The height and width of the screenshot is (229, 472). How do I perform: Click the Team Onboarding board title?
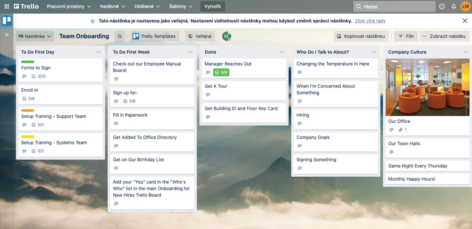click(84, 36)
